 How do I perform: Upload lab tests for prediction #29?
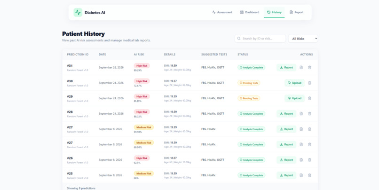294,98
